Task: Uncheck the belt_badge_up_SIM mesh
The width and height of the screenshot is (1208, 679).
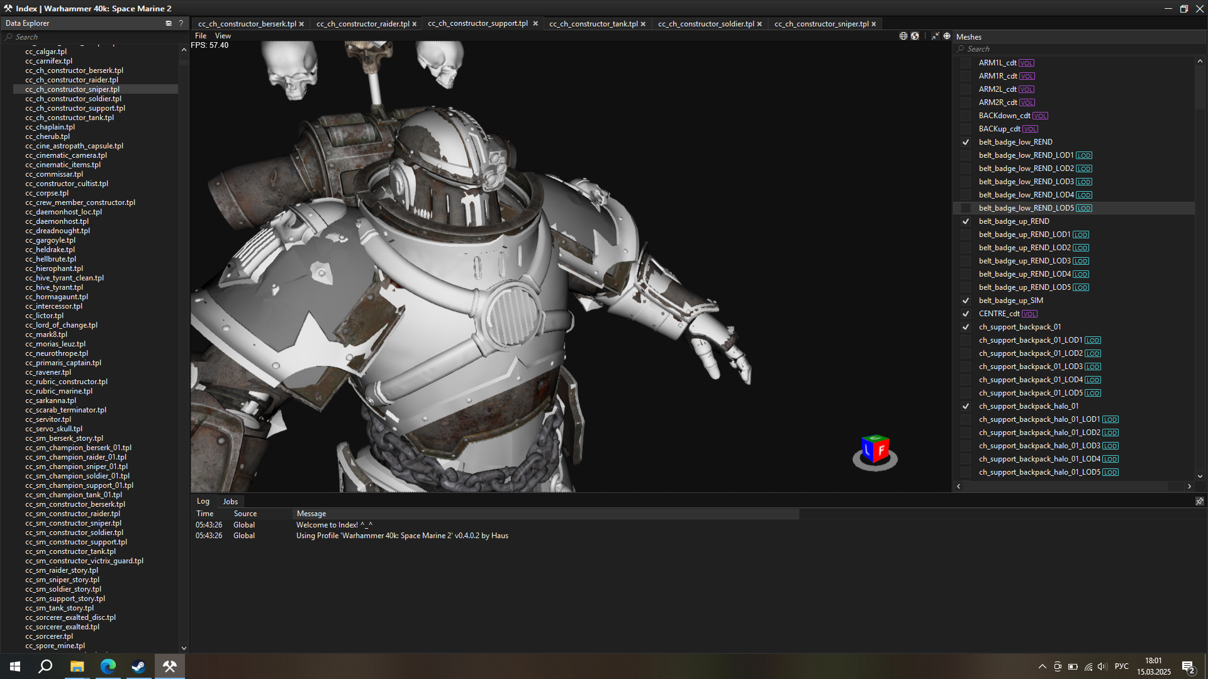Action: (966, 301)
